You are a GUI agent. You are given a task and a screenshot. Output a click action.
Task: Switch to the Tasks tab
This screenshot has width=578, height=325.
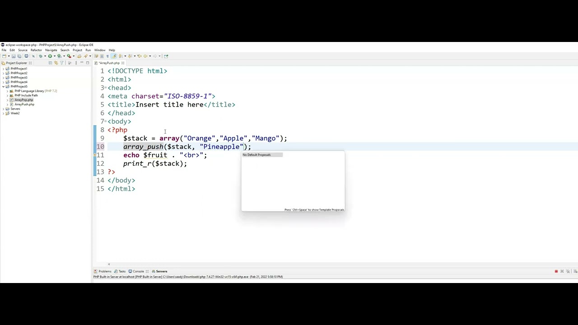pyautogui.click(x=120, y=271)
